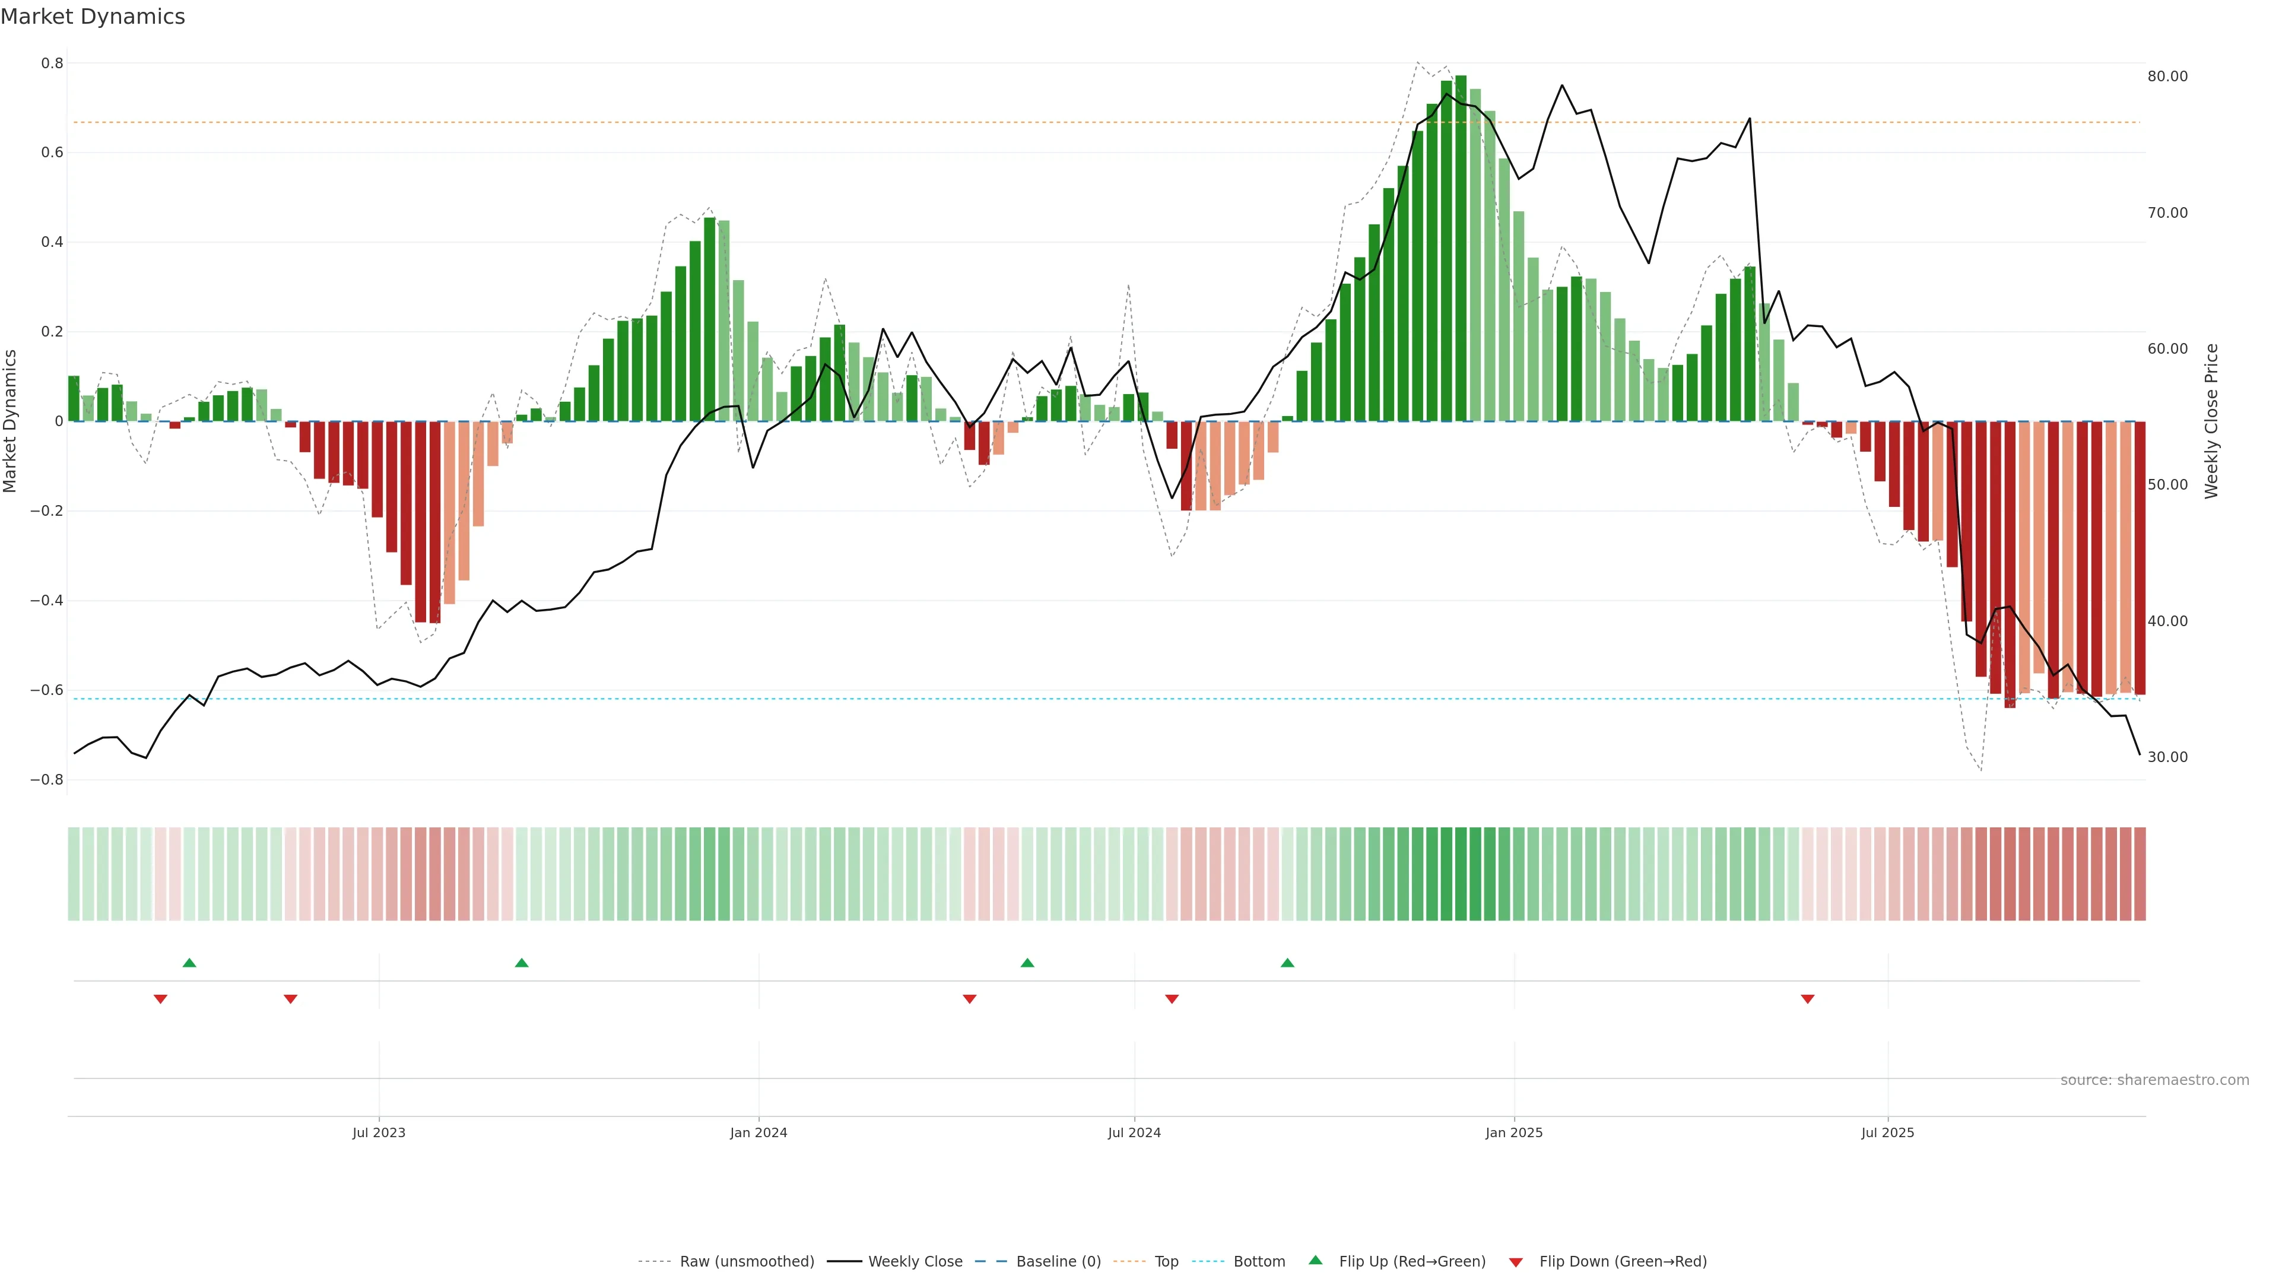This screenshot has height=1282, width=2279.
Task: Toggle the Raw (unsmoothed) legend entry
Action: coord(746,1262)
